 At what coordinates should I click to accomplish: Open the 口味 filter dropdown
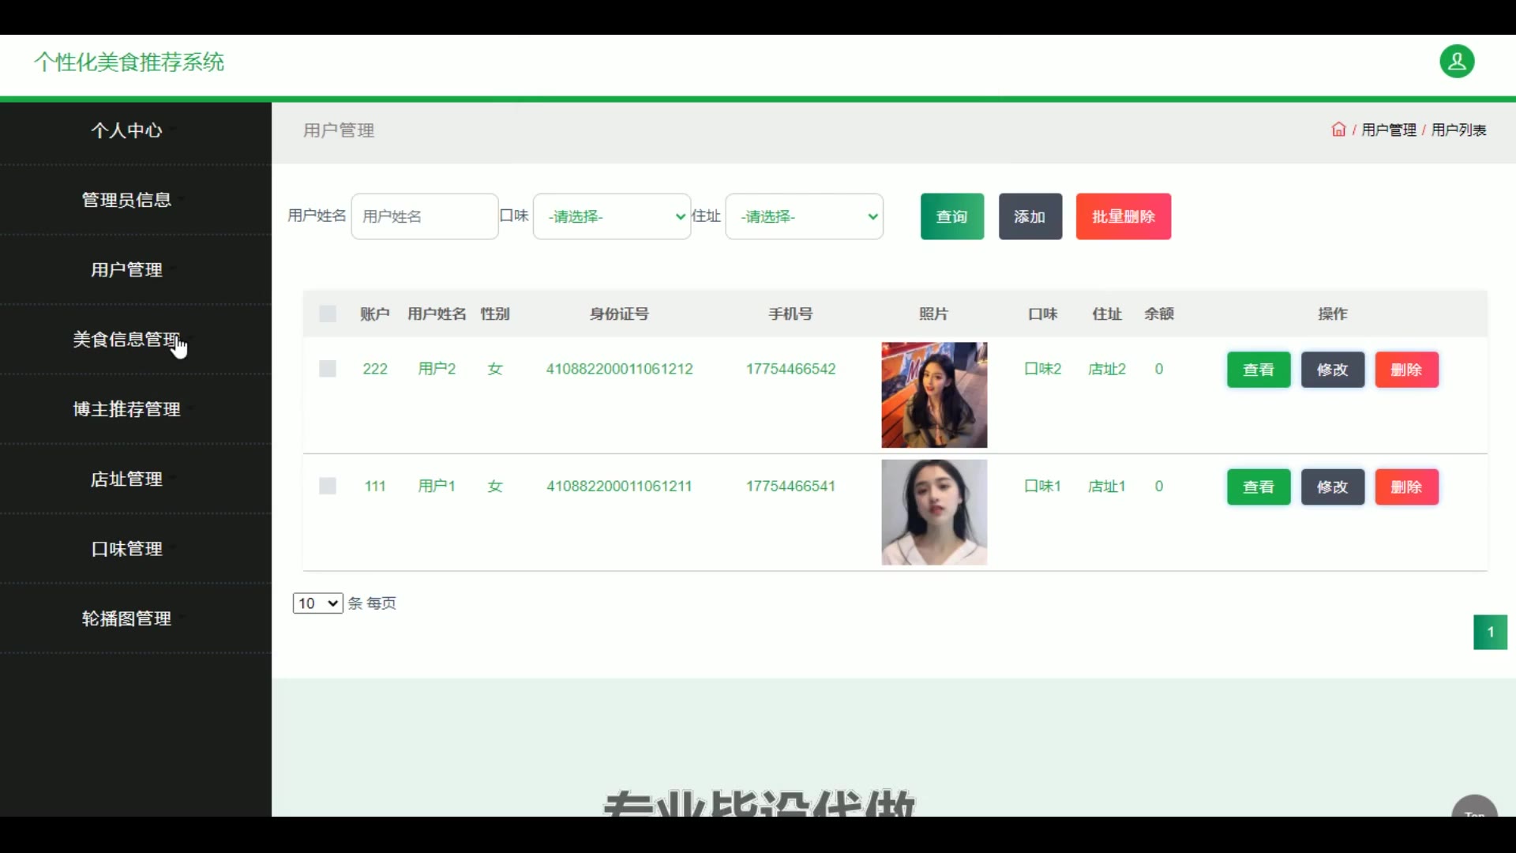(612, 216)
